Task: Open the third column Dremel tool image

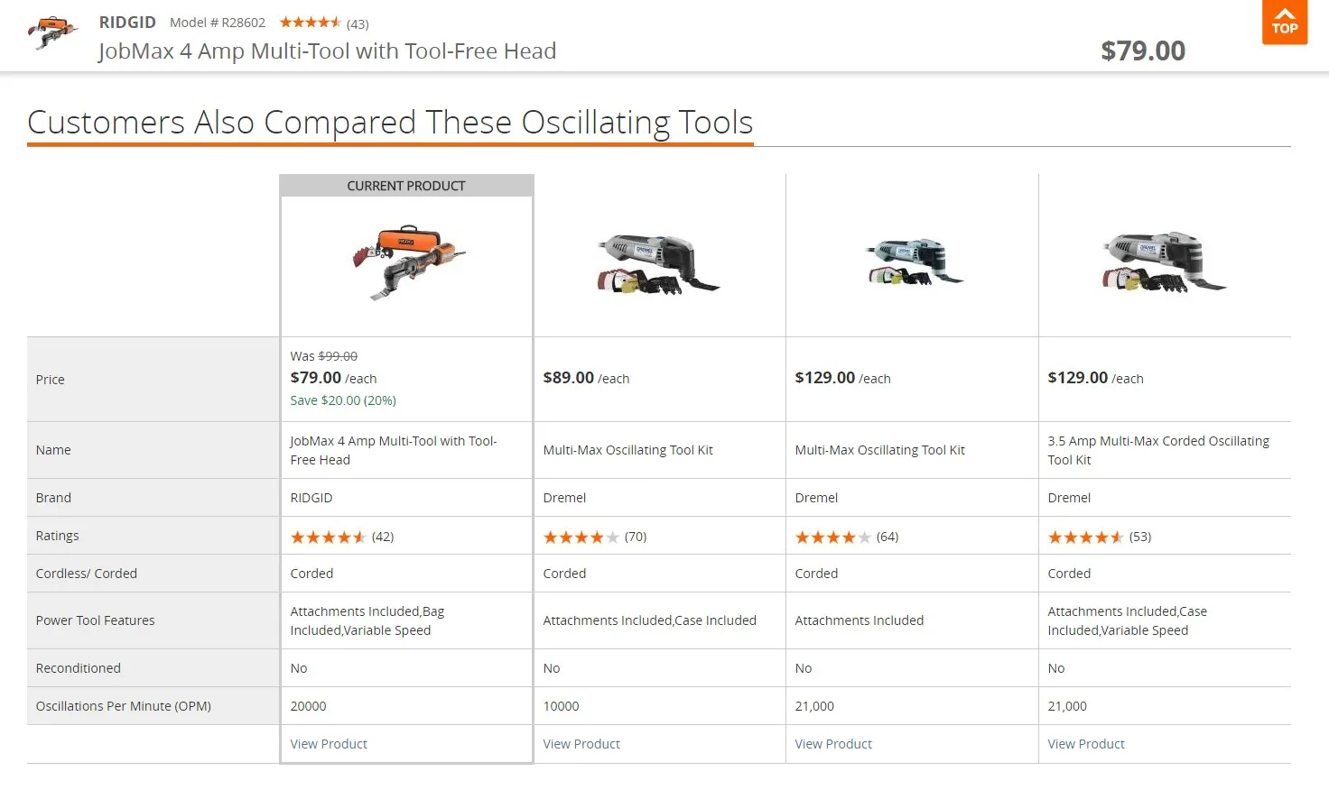Action: coord(914,262)
